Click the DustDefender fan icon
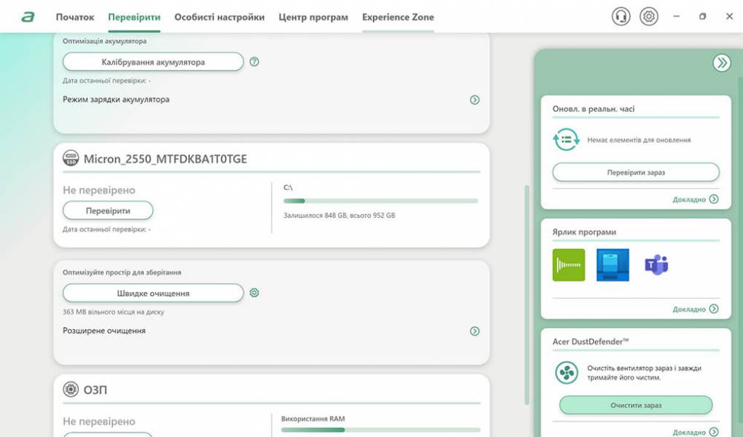This screenshot has width=743, height=437. pos(566,373)
